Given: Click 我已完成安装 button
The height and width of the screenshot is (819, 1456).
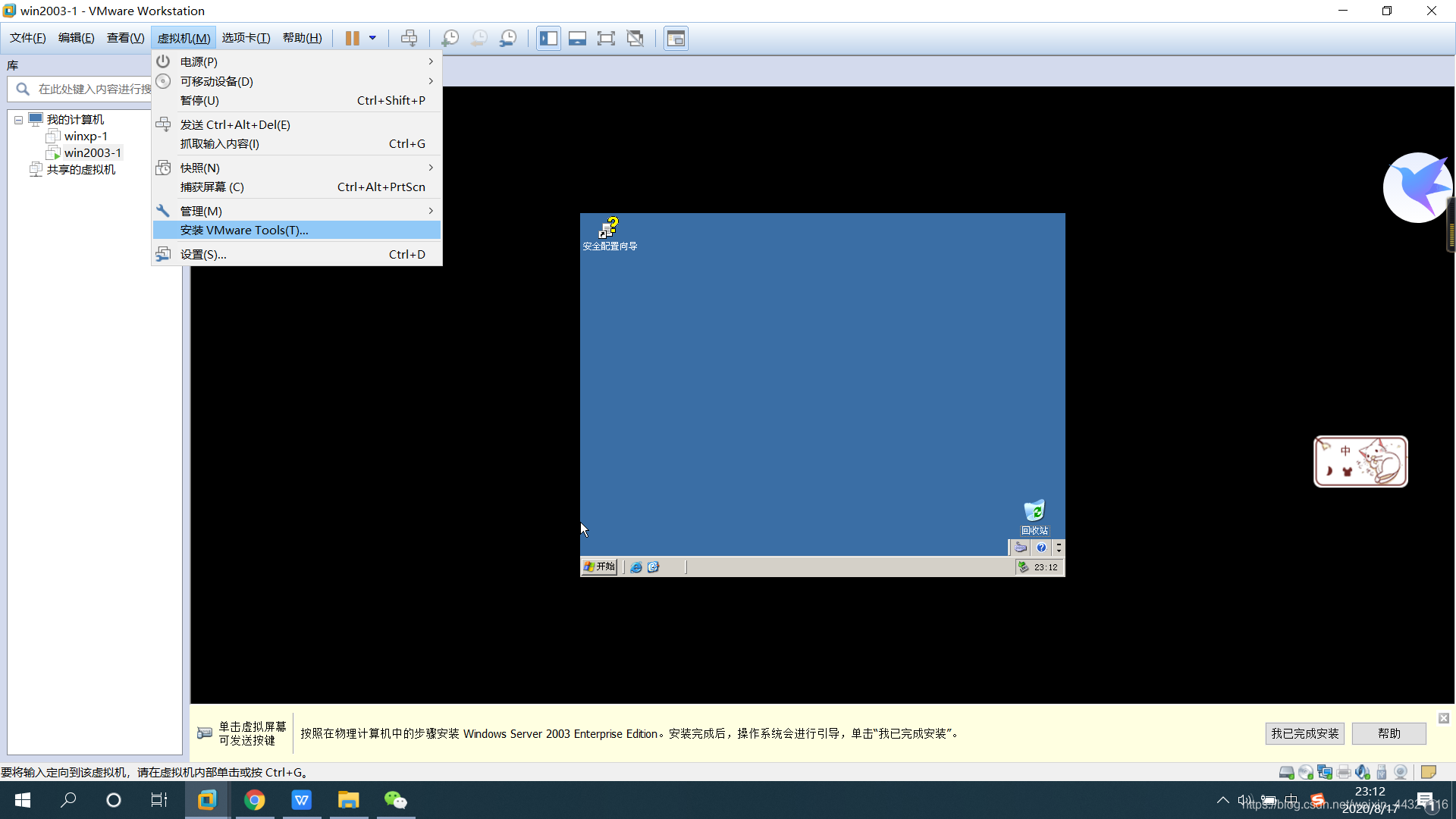Looking at the screenshot, I should coord(1304,733).
